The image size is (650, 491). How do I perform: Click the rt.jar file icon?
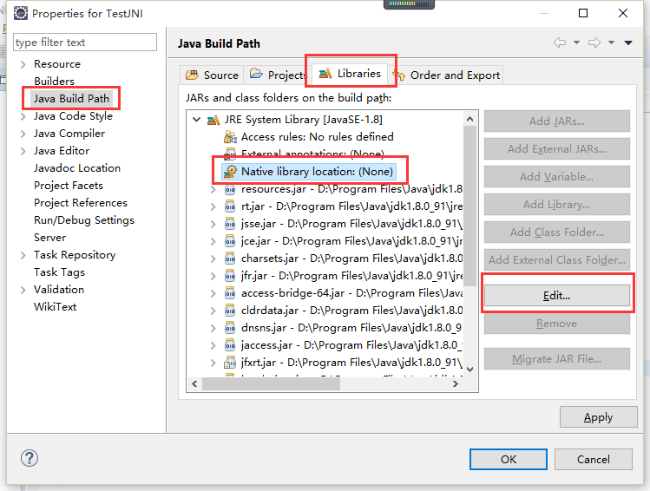pyautogui.click(x=231, y=206)
